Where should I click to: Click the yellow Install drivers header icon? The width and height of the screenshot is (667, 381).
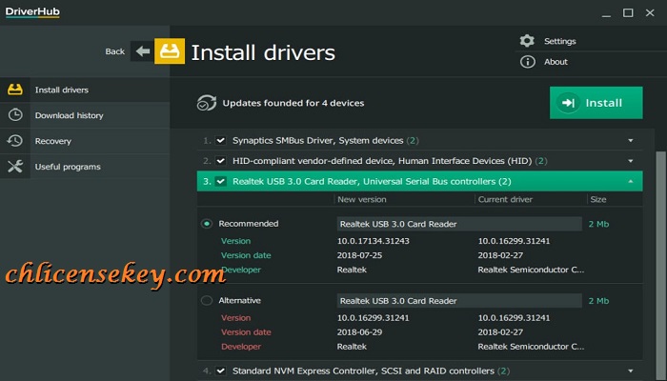click(170, 51)
